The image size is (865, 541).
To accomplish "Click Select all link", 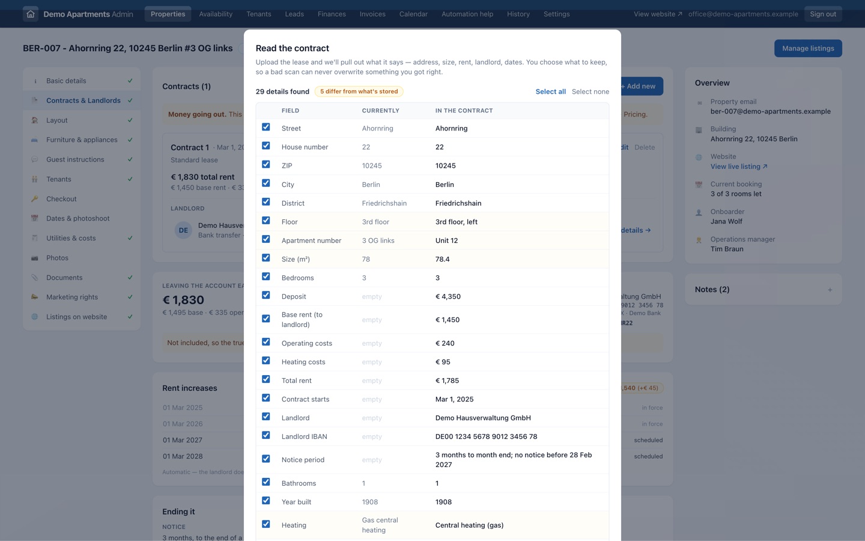I will (551, 91).
